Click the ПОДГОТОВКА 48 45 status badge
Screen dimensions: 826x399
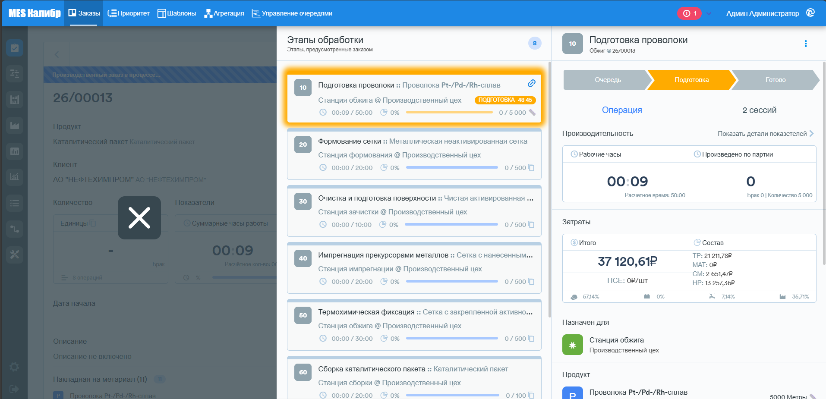point(505,100)
